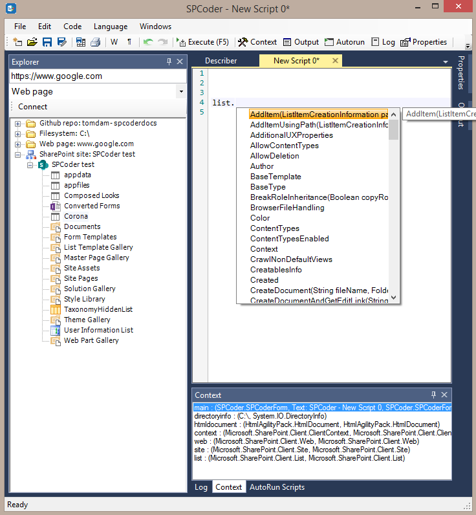The width and height of the screenshot is (476, 515).
Task: Open the document tabs list dropdown
Action: 446,61
